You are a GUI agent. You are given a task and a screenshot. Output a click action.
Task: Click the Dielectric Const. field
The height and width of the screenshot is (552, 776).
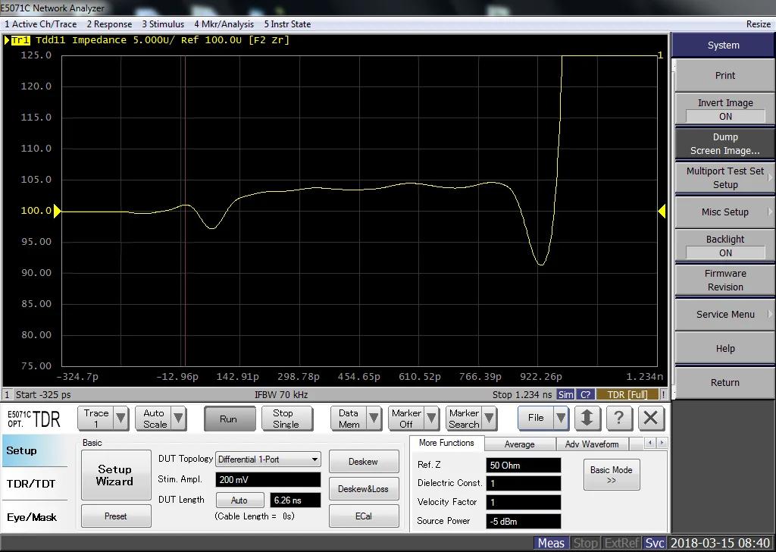[524, 483]
